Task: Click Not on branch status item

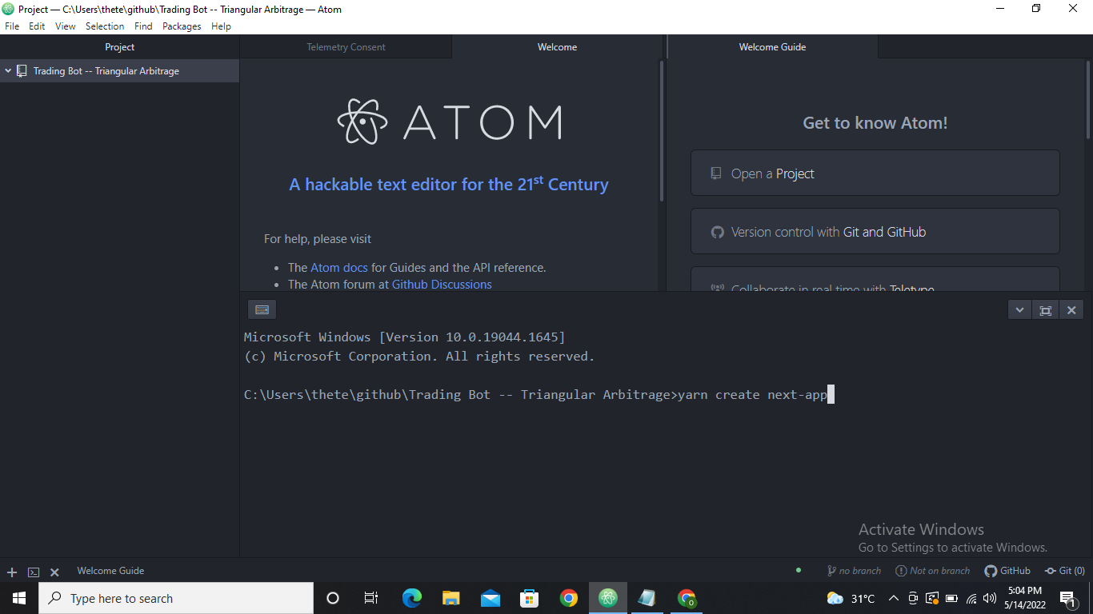Action: pyautogui.click(x=932, y=571)
